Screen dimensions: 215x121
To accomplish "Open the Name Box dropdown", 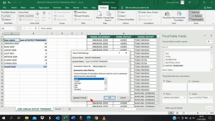I will [15, 28].
